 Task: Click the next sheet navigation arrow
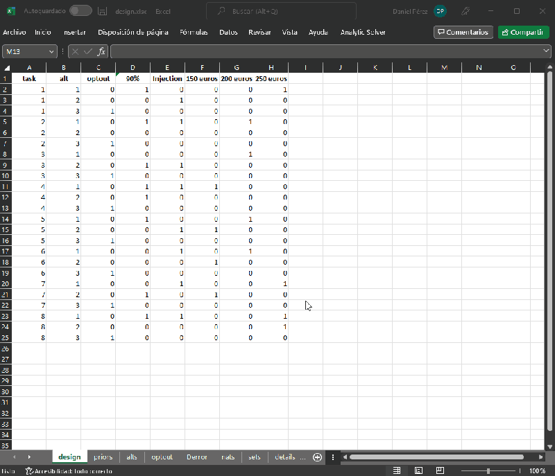pos(29,457)
